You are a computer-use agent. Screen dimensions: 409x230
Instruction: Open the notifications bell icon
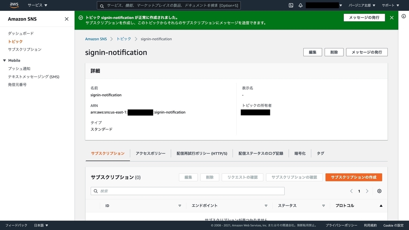coord(300,5)
